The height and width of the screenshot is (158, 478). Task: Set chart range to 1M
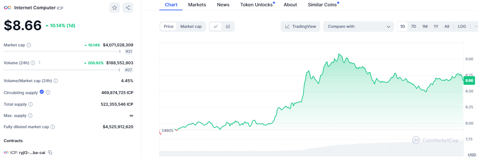pyautogui.click(x=425, y=26)
